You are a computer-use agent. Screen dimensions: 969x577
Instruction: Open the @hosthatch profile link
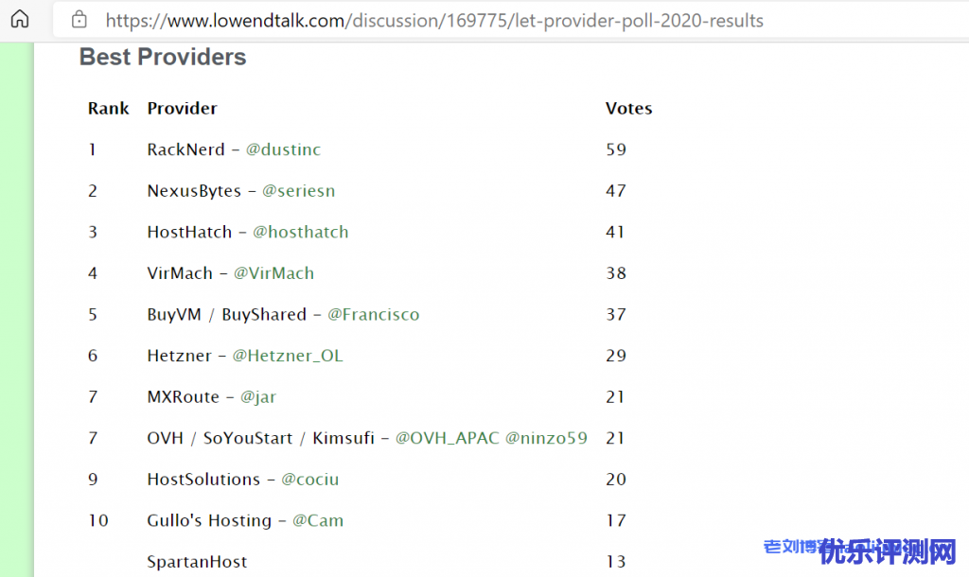300,232
